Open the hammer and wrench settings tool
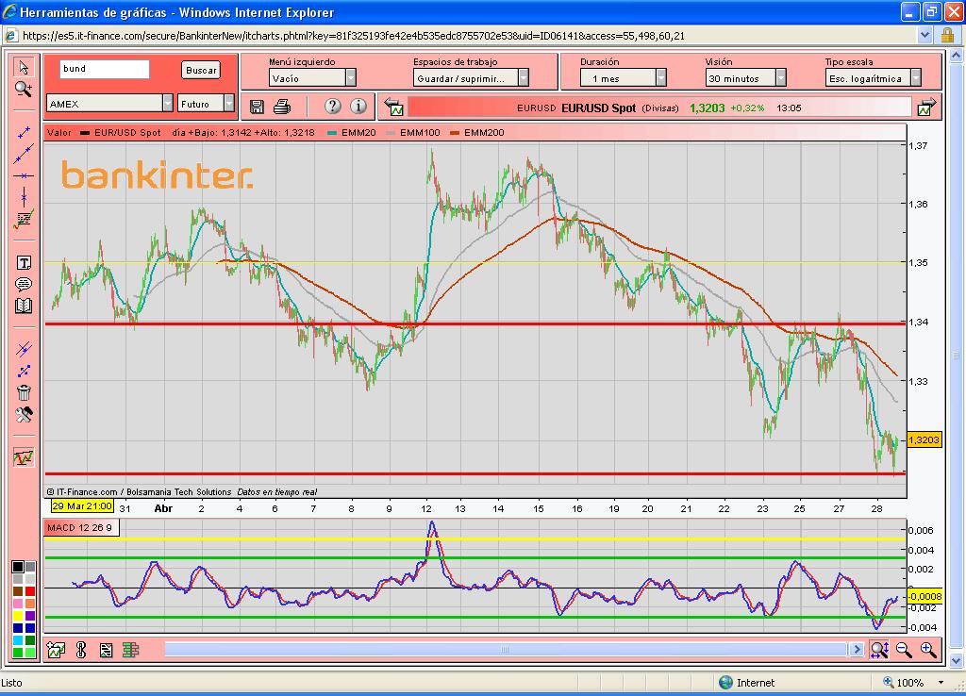 click(x=24, y=415)
